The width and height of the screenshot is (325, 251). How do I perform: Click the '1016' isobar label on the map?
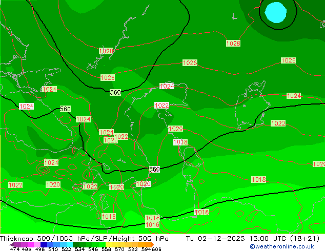(x=152, y=225)
